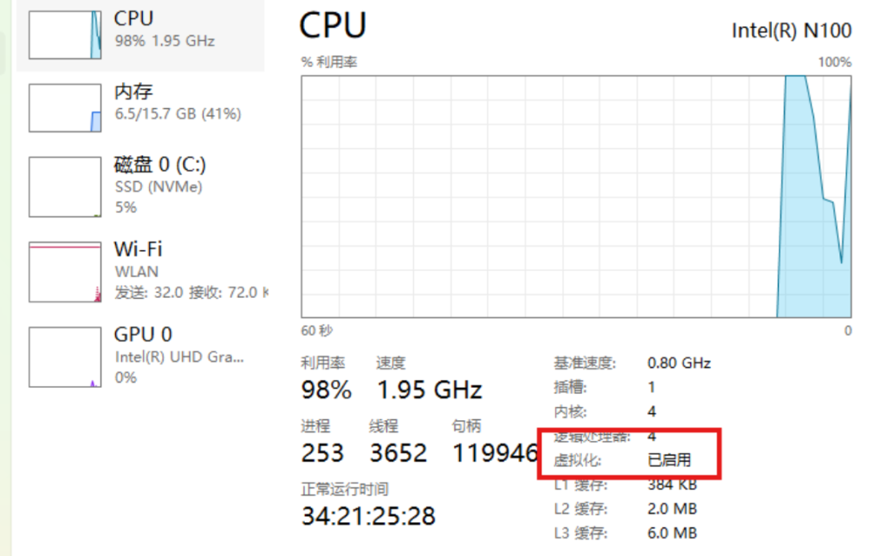
Task: Click the 虚拟化 已启用 status text
Action: (x=669, y=460)
